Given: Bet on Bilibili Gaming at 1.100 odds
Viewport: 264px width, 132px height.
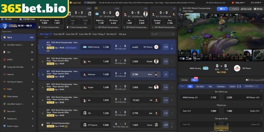Looking at the screenshot, I should click(96, 47).
